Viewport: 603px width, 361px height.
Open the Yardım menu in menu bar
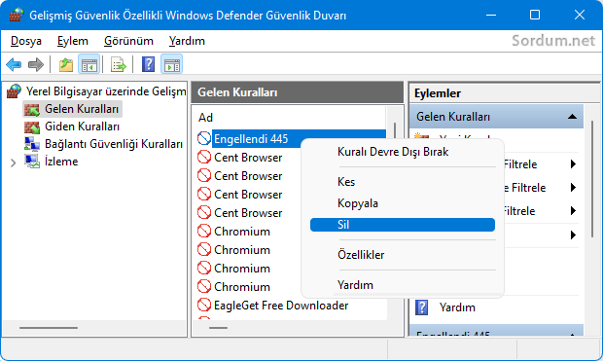[187, 41]
